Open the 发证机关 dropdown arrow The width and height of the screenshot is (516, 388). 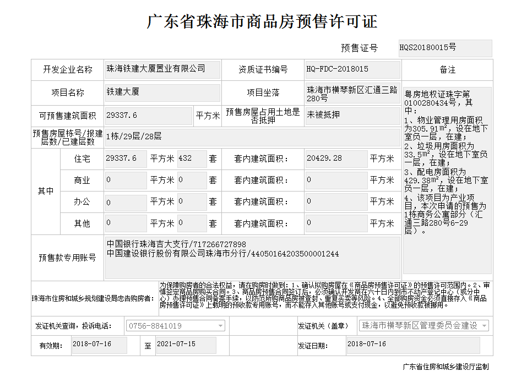click(484, 326)
